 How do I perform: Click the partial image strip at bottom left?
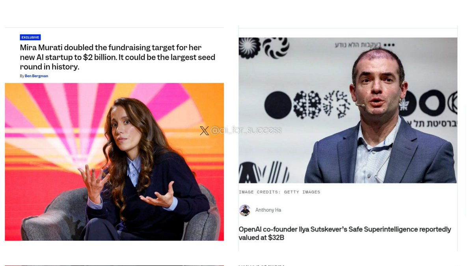point(114,265)
